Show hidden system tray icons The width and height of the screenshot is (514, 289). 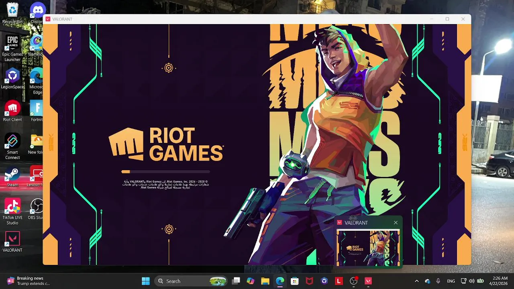click(416, 281)
